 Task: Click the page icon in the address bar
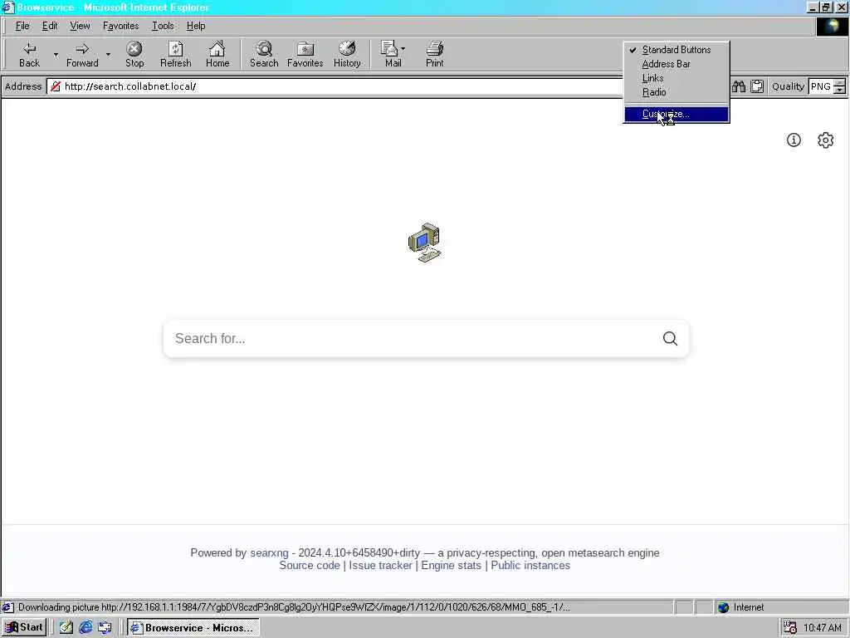(x=56, y=86)
